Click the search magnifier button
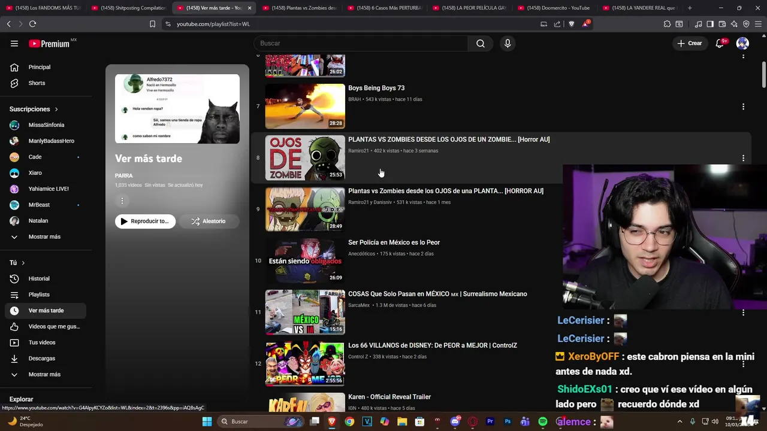 (x=481, y=43)
